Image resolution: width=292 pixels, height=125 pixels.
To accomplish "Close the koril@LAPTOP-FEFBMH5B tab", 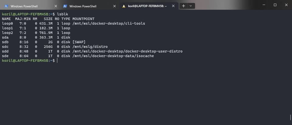I will pos(173,6).
